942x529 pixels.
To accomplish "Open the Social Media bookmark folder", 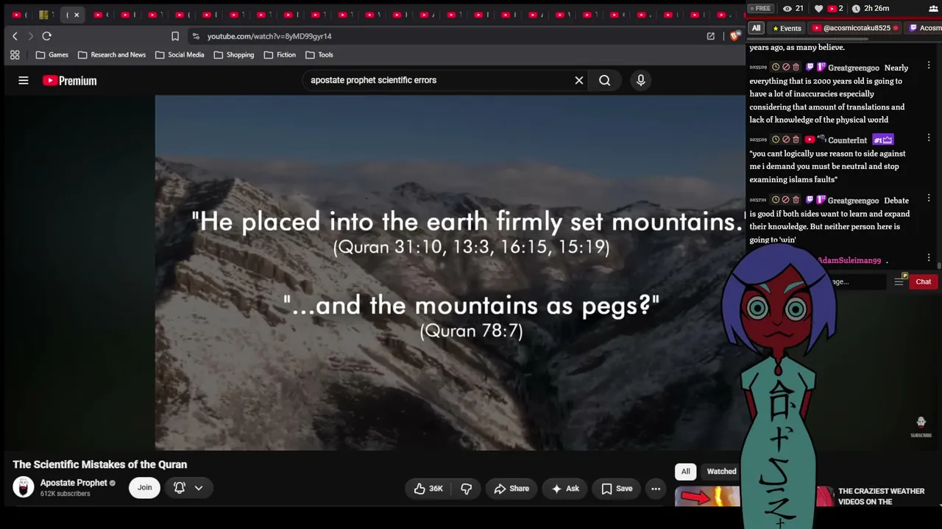I will coord(180,55).
